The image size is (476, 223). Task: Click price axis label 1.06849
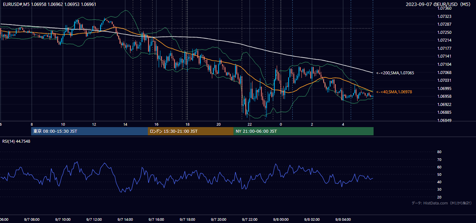[x=444, y=121]
